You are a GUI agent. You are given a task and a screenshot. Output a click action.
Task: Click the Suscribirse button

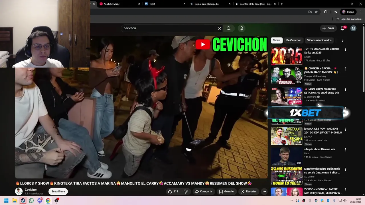coord(58,191)
